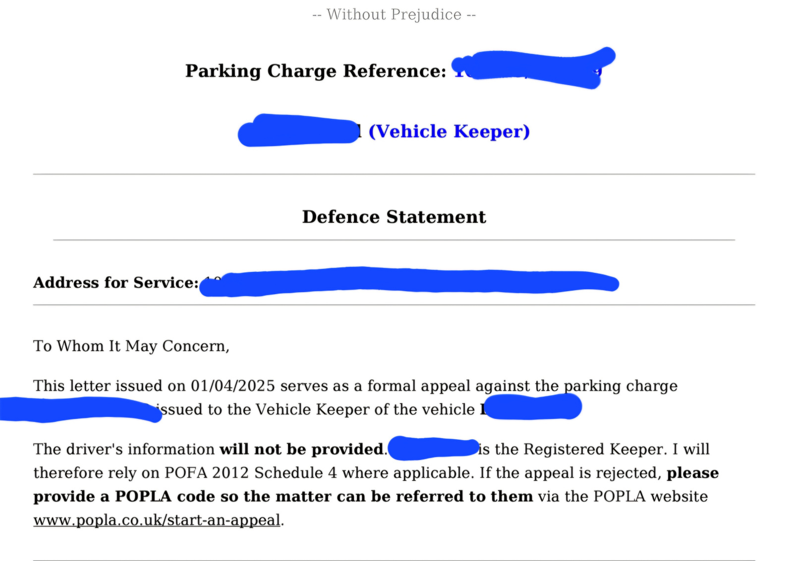
Task: Click the bold 'will not be provided' text
Action: pyautogui.click(x=301, y=450)
